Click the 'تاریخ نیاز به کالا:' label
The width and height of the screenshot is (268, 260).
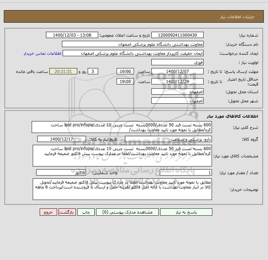point(103,139)
